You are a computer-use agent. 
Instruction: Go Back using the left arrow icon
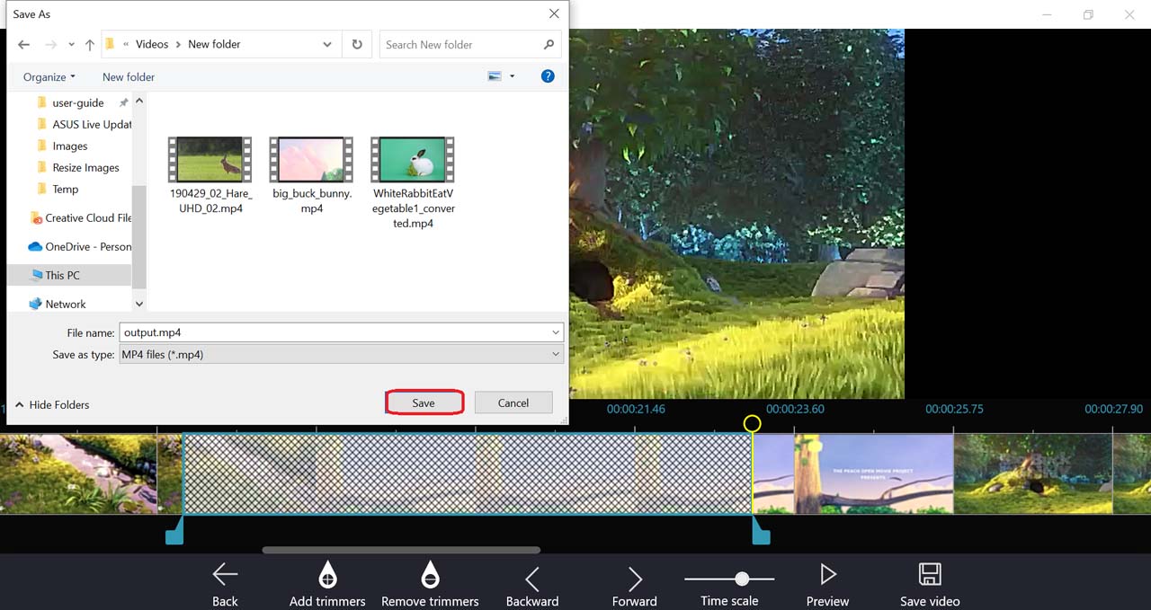pyautogui.click(x=225, y=574)
